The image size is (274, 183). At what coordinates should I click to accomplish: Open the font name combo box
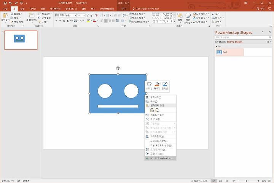65,15
